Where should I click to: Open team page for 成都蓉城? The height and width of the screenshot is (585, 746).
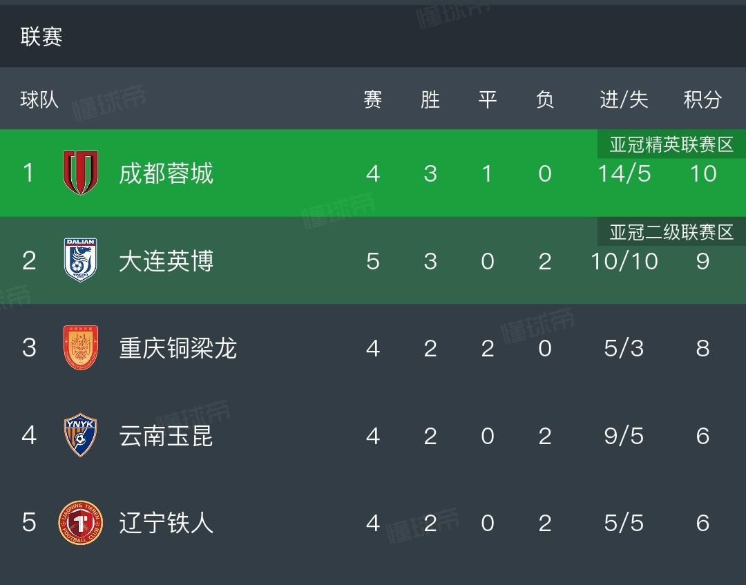166,173
